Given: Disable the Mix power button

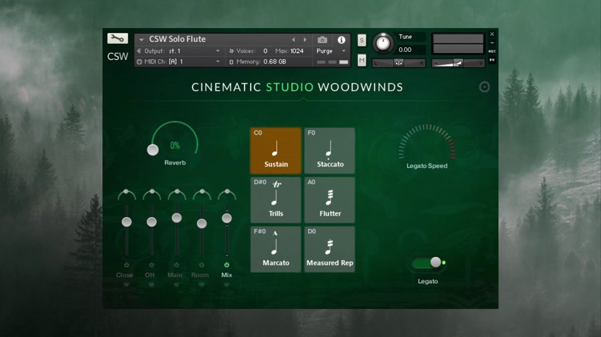Looking at the screenshot, I should (x=226, y=265).
